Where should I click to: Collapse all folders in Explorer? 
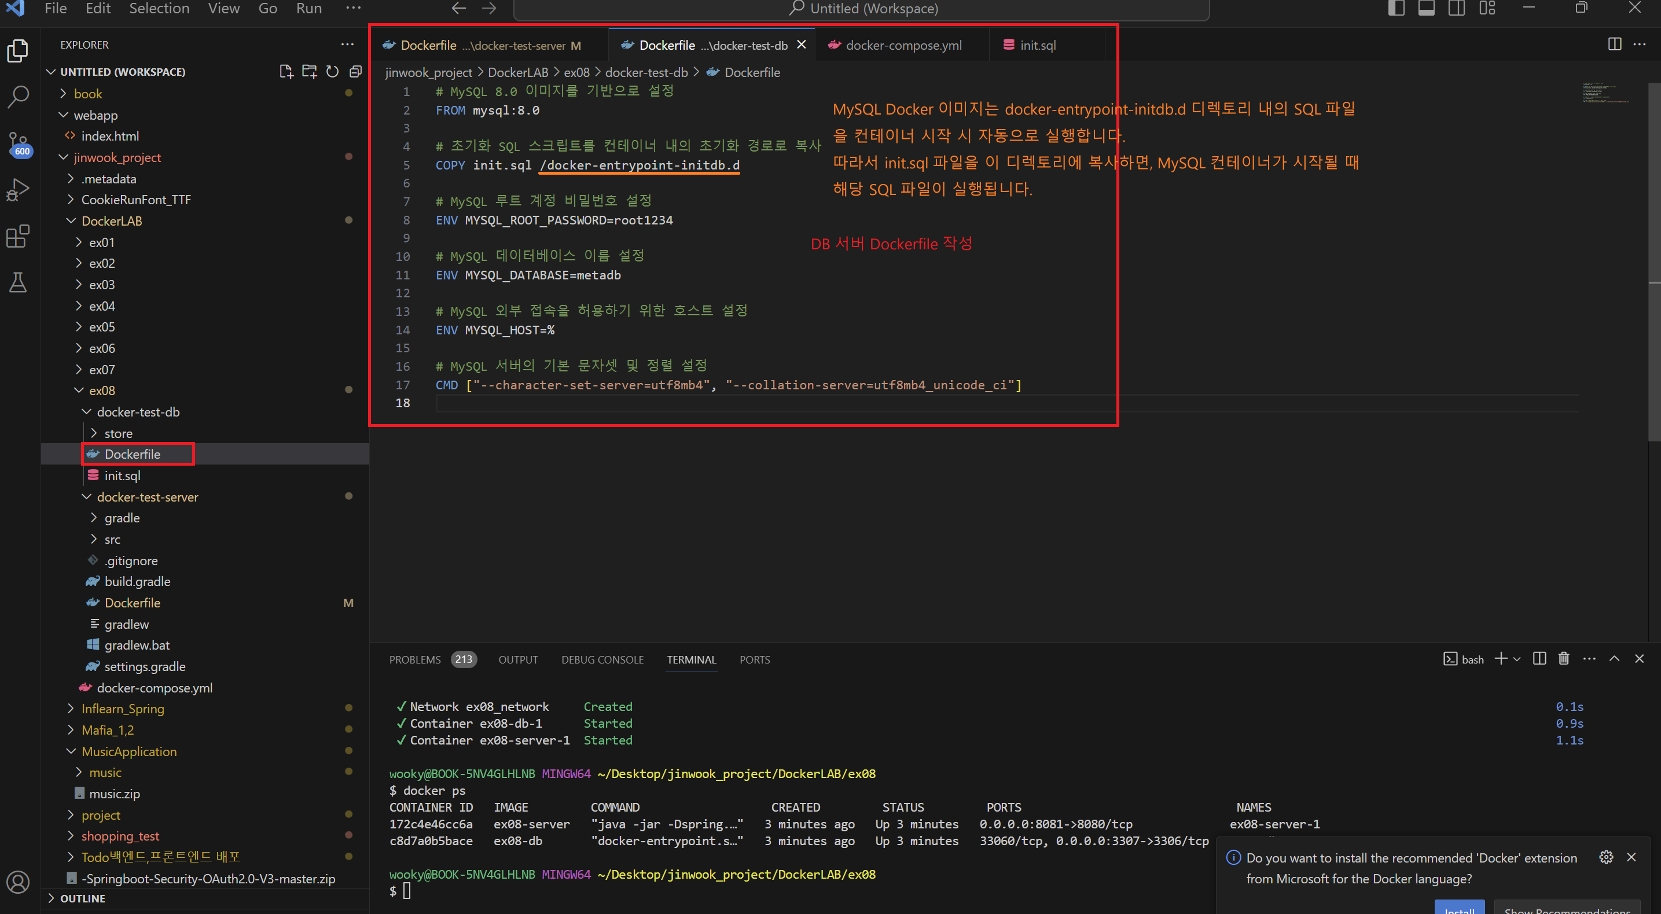pos(355,72)
